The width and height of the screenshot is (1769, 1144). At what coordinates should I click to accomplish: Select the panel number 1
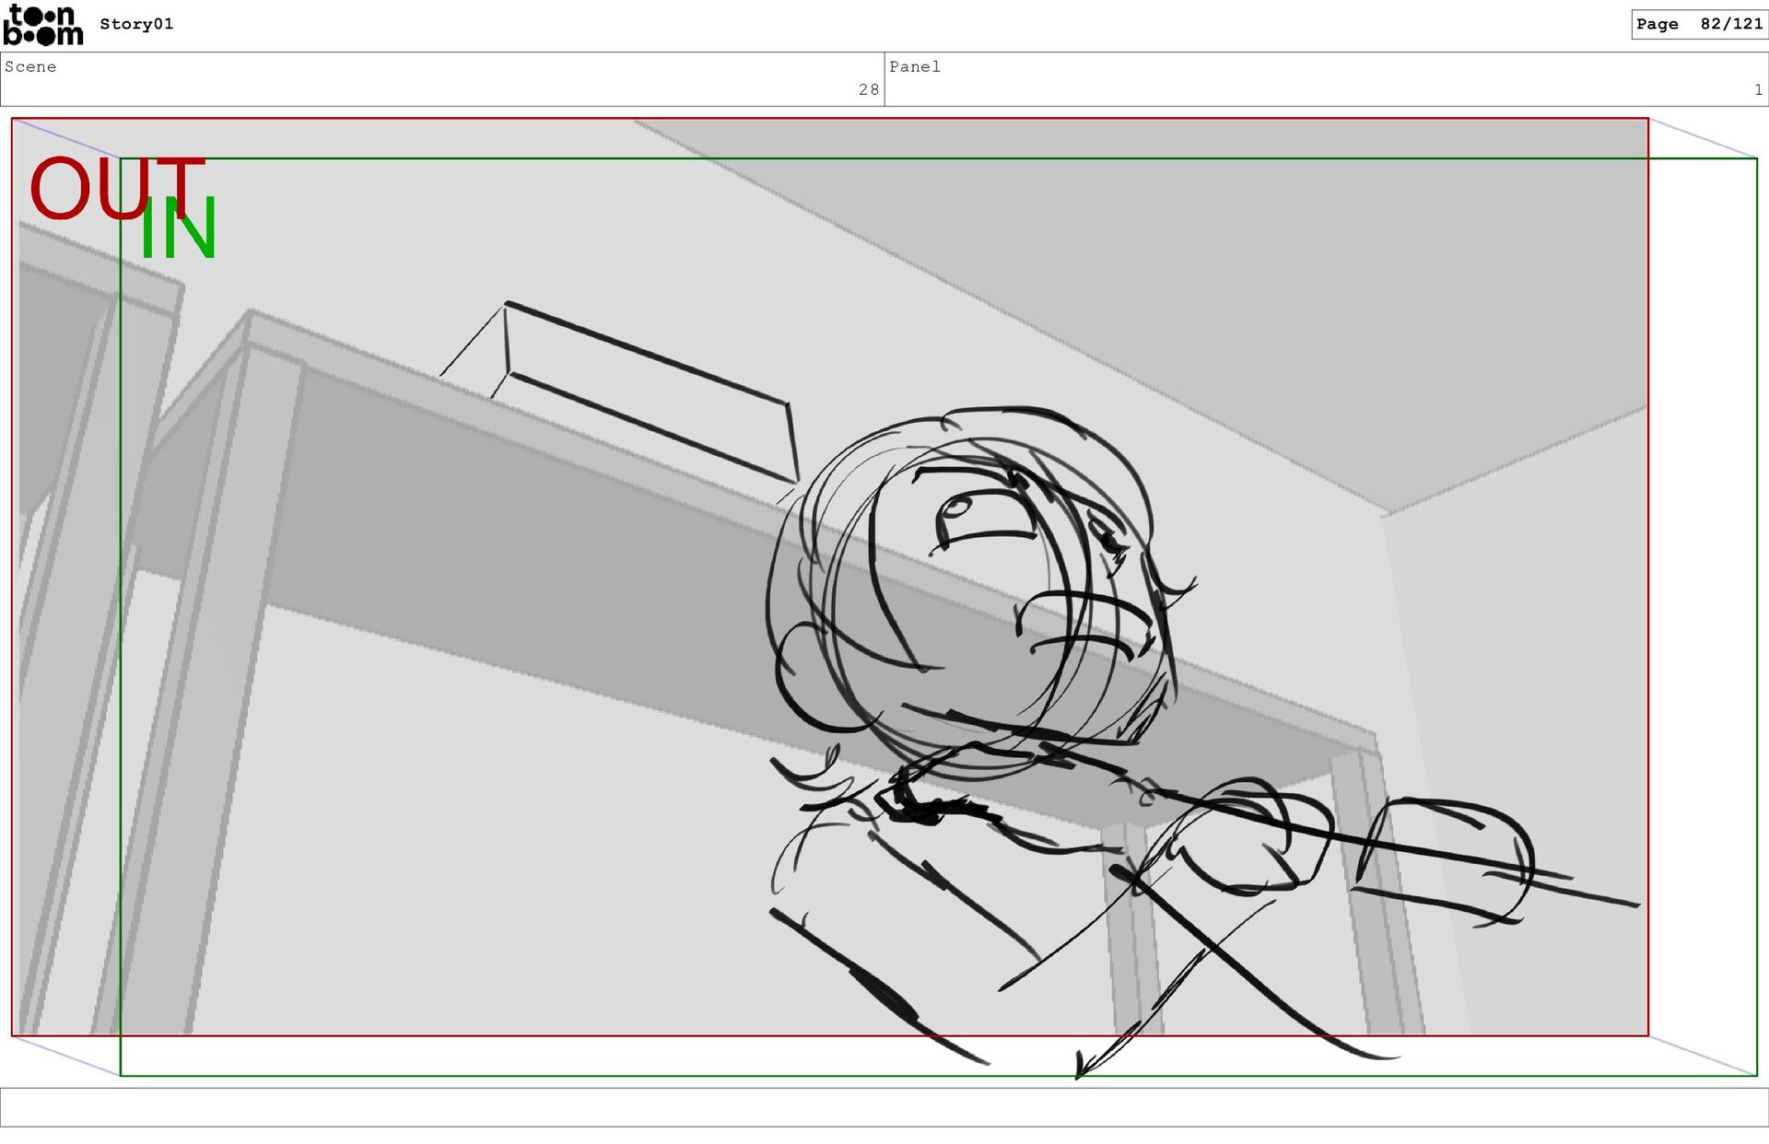(x=1758, y=89)
